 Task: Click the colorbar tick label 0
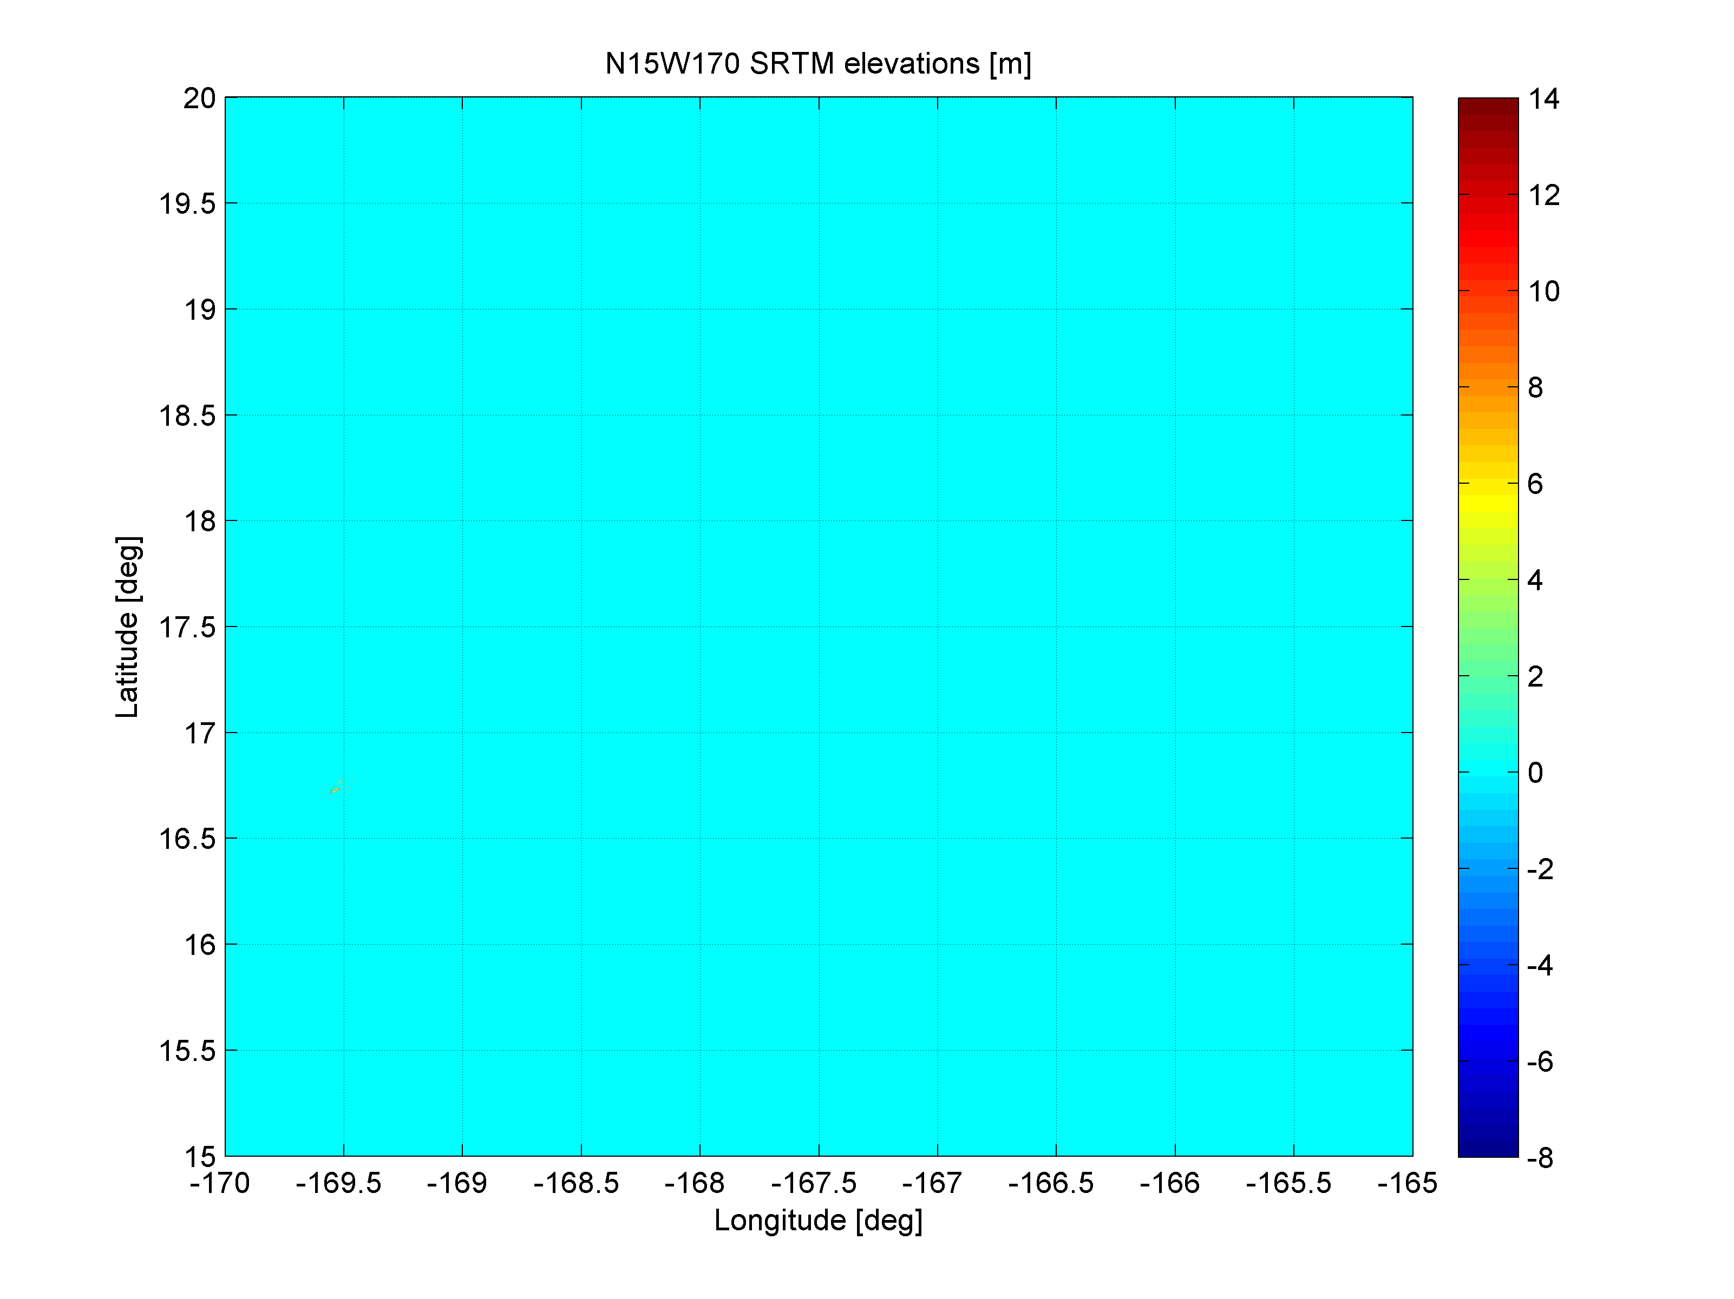[x=1535, y=773]
